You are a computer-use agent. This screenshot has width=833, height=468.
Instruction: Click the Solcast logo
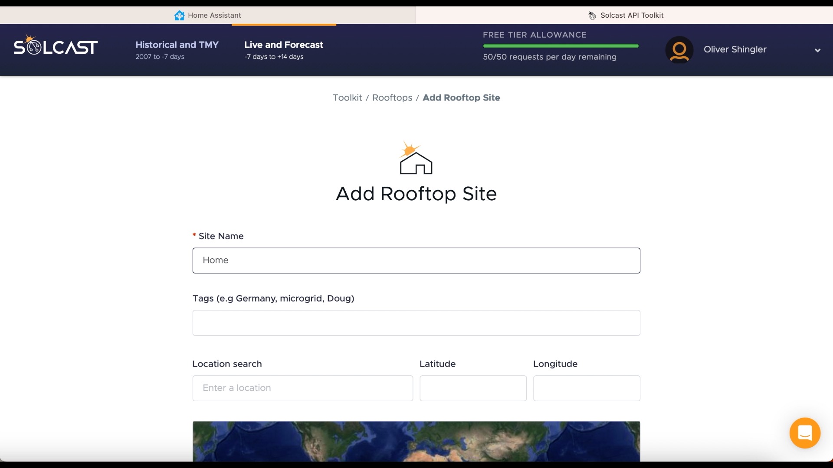point(56,46)
